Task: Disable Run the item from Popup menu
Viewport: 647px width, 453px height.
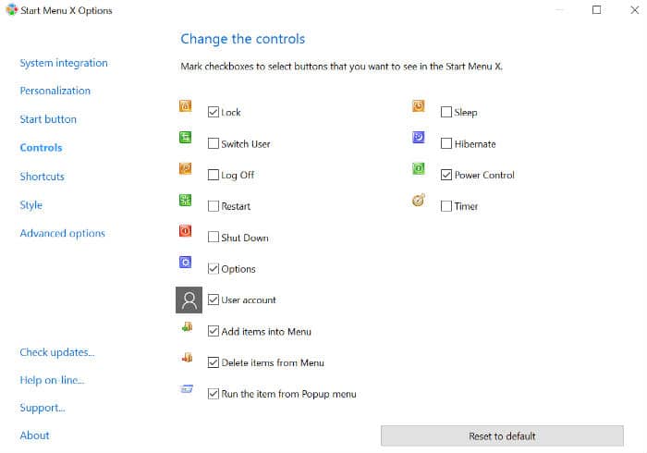Action: click(x=214, y=394)
